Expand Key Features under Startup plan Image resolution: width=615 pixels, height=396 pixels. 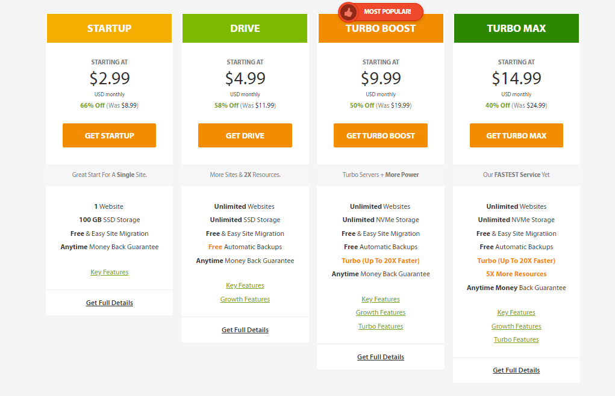(110, 272)
